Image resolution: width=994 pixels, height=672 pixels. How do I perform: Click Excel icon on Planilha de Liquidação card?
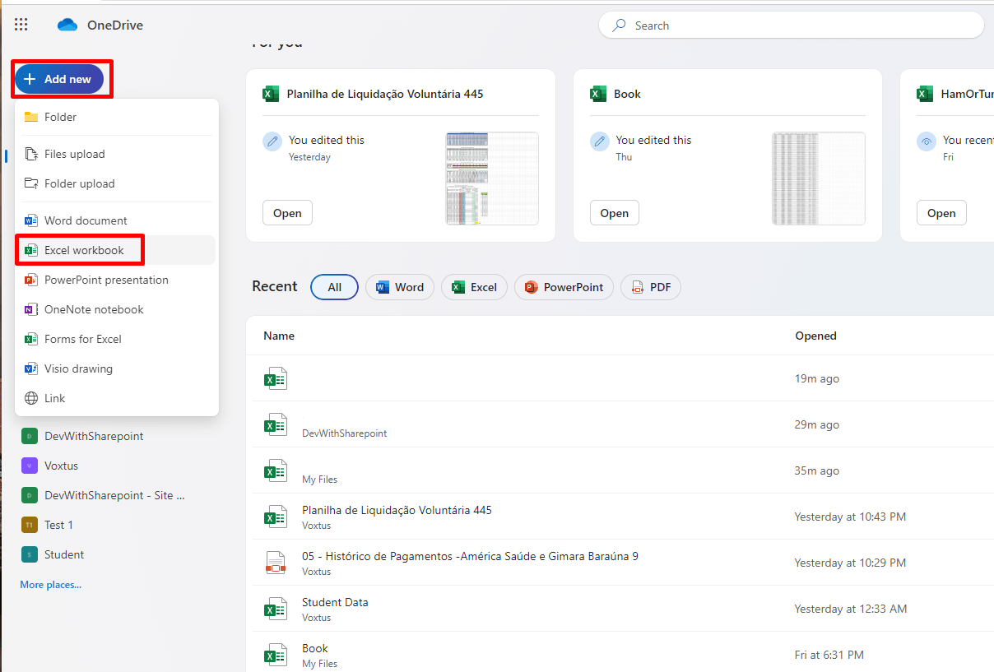(271, 94)
